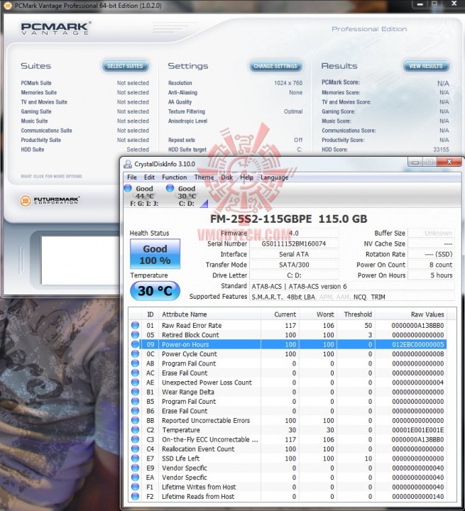Click status icon for On-the-Fly ECC Uncorrectable
This screenshot has width=465, height=511.
pyautogui.click(x=135, y=439)
